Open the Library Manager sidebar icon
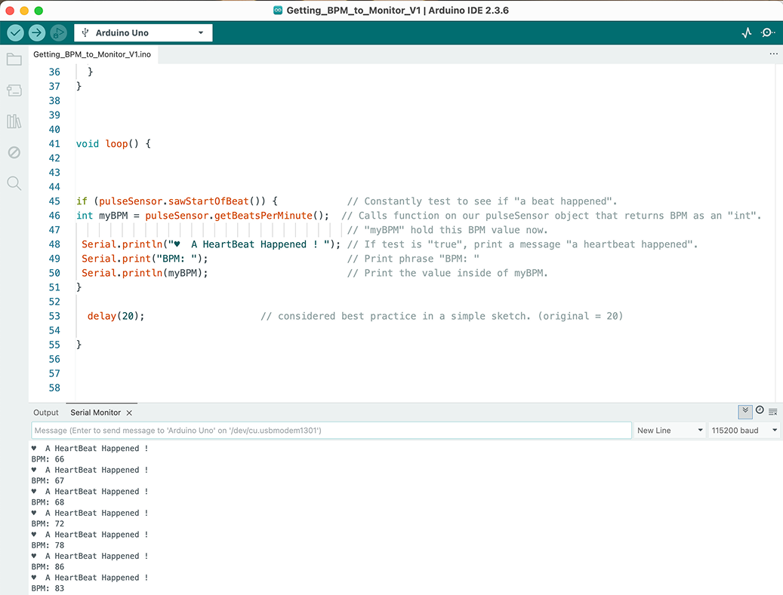Viewport: 783px width, 595px height. coord(14,121)
